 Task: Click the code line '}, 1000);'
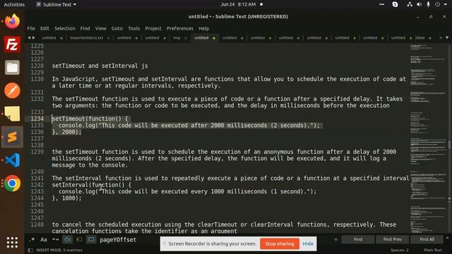[66, 198]
